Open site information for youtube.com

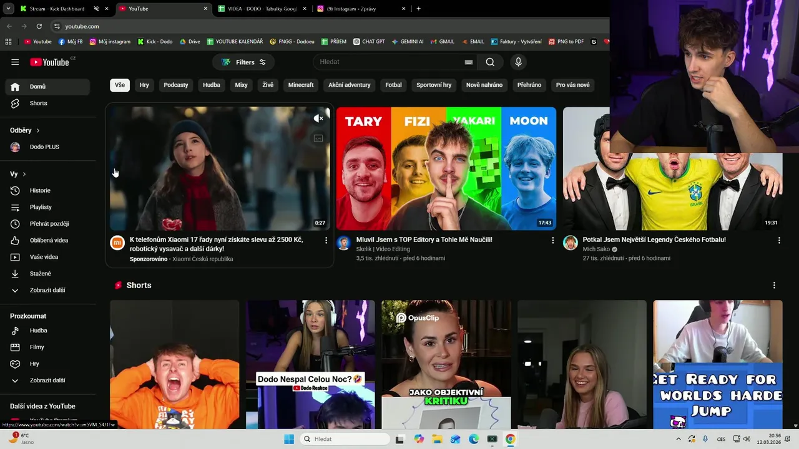57,26
